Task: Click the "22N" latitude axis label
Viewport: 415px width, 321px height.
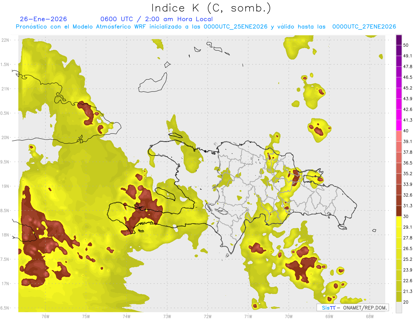Action: (x=6, y=40)
